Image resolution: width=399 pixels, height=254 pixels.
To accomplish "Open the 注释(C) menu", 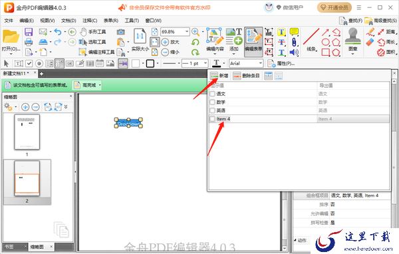I will tap(90, 21).
